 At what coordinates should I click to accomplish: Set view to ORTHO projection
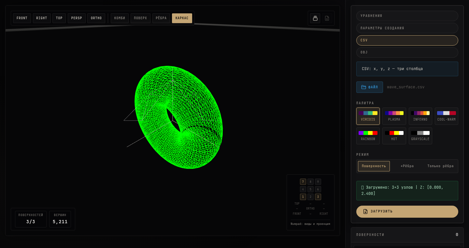tap(96, 18)
